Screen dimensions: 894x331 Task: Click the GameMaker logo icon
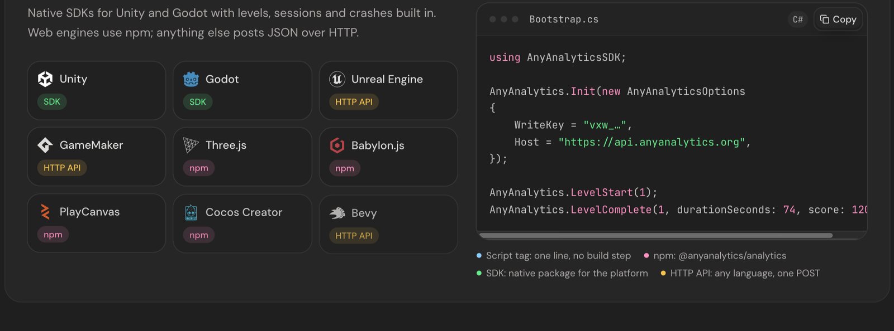pos(45,145)
